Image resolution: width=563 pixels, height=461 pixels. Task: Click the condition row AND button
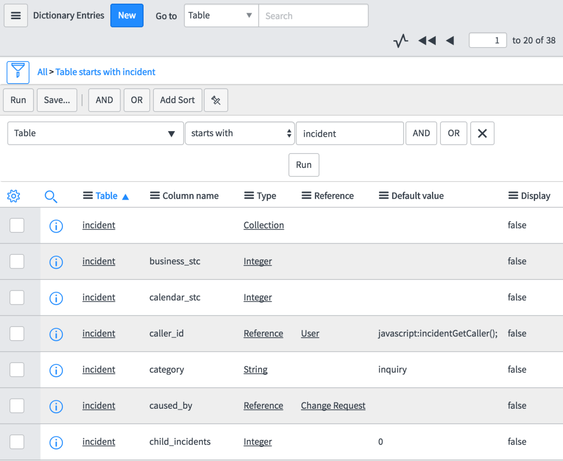[421, 133]
